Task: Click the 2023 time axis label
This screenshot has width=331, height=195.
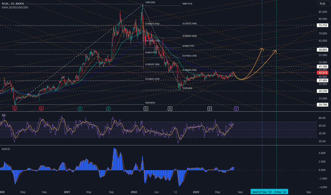Action: tap(196, 192)
